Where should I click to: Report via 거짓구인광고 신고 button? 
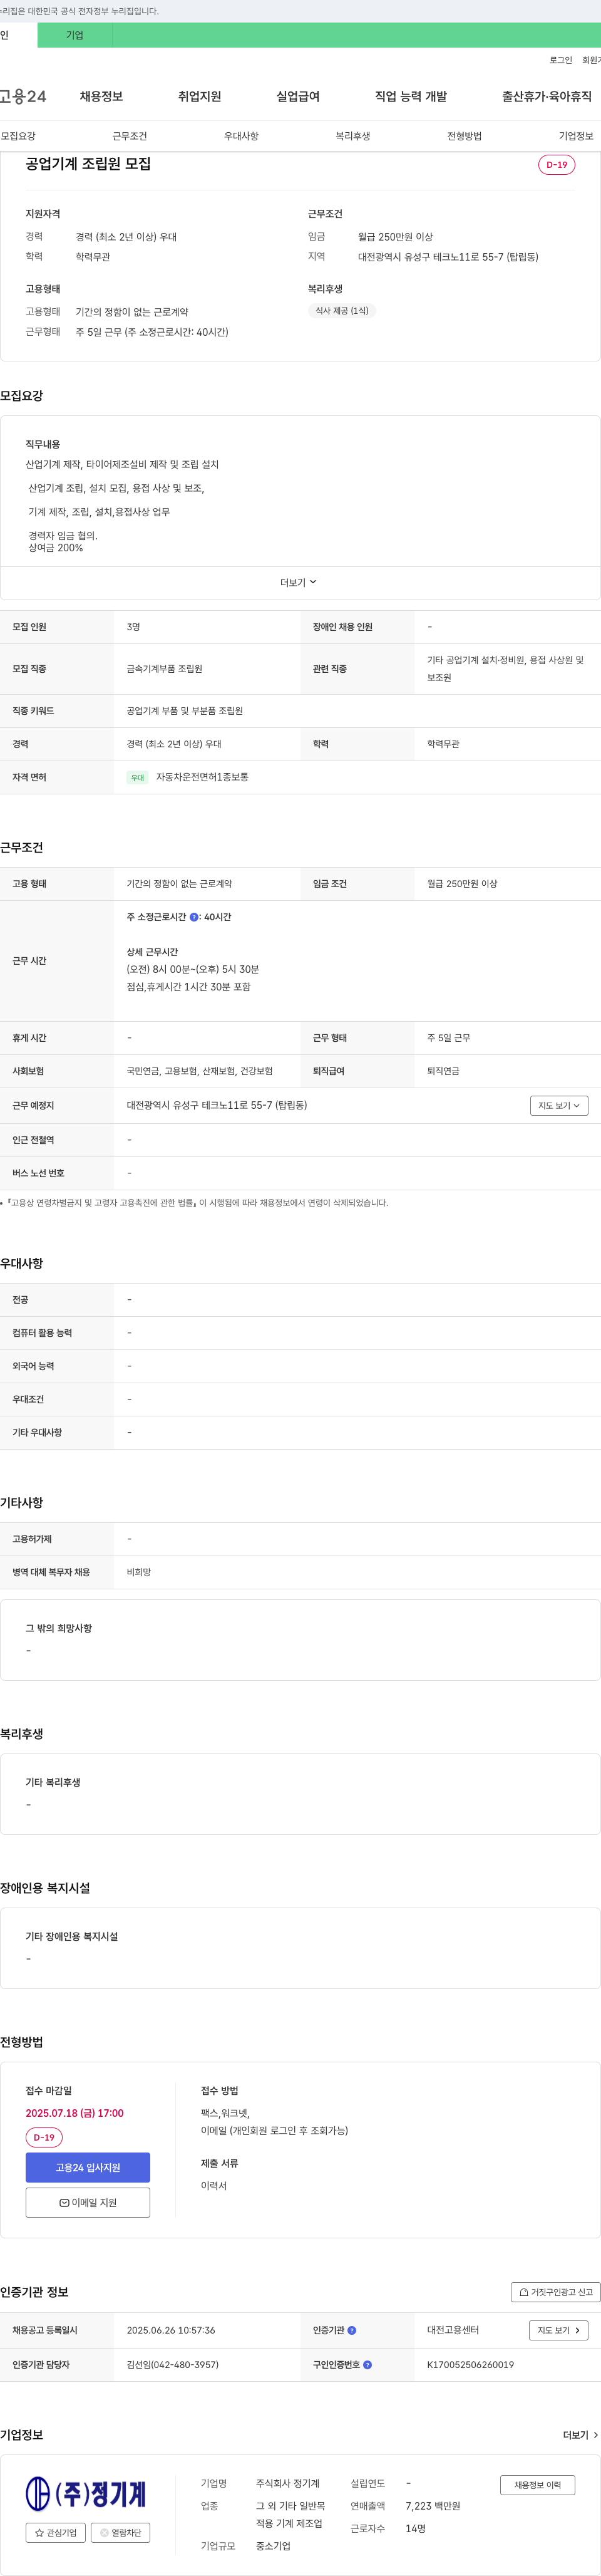pos(555,2292)
